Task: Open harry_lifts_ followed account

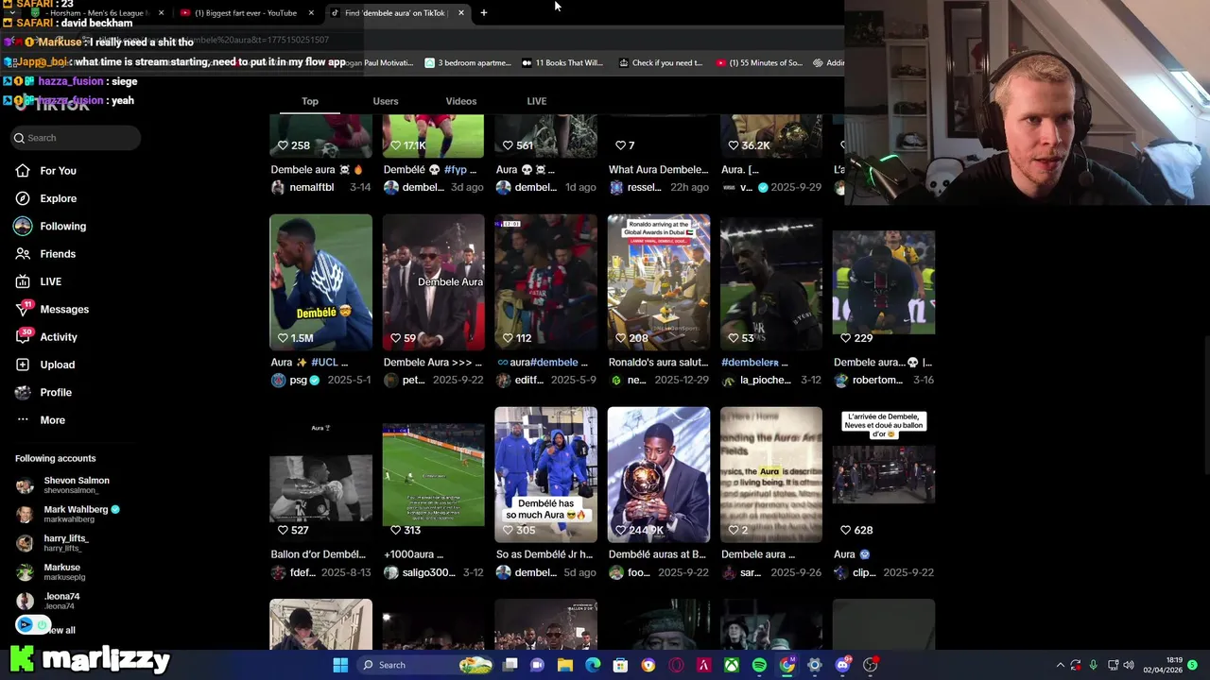Action: coord(53,543)
